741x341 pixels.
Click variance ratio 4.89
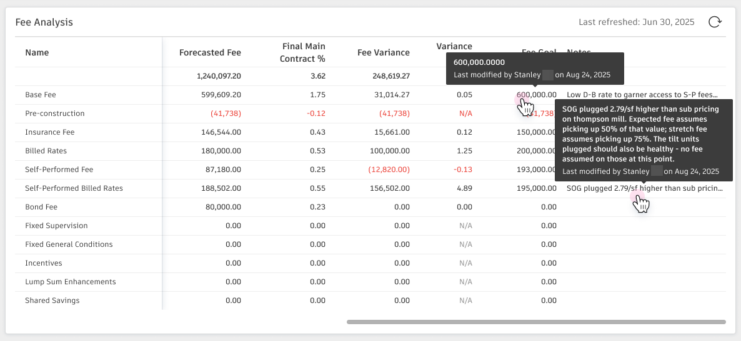[465, 188]
